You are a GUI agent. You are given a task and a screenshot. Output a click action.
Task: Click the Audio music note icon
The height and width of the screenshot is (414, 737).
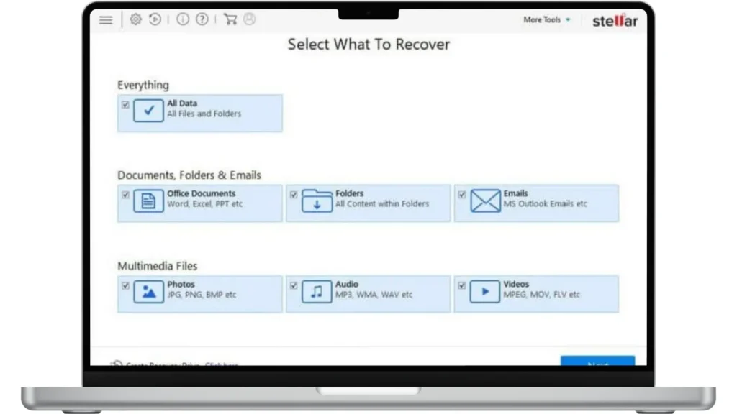[317, 292]
